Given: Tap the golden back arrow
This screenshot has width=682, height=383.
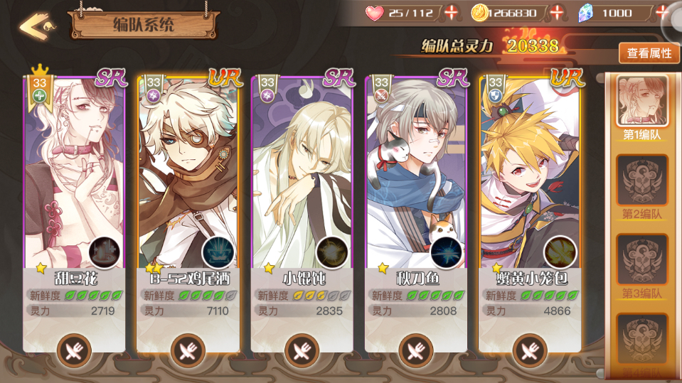Looking at the screenshot, I should click(36, 26).
